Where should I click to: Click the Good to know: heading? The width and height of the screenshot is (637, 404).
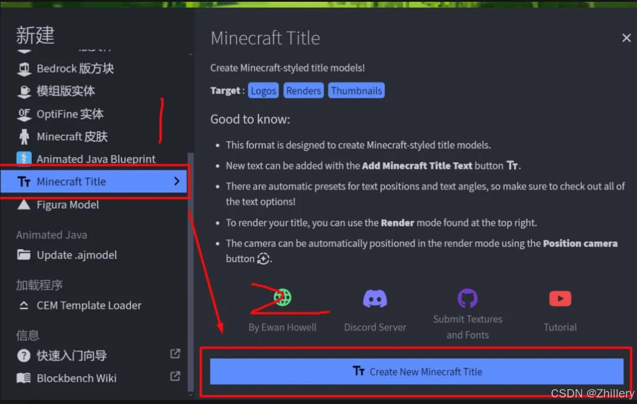(x=250, y=119)
